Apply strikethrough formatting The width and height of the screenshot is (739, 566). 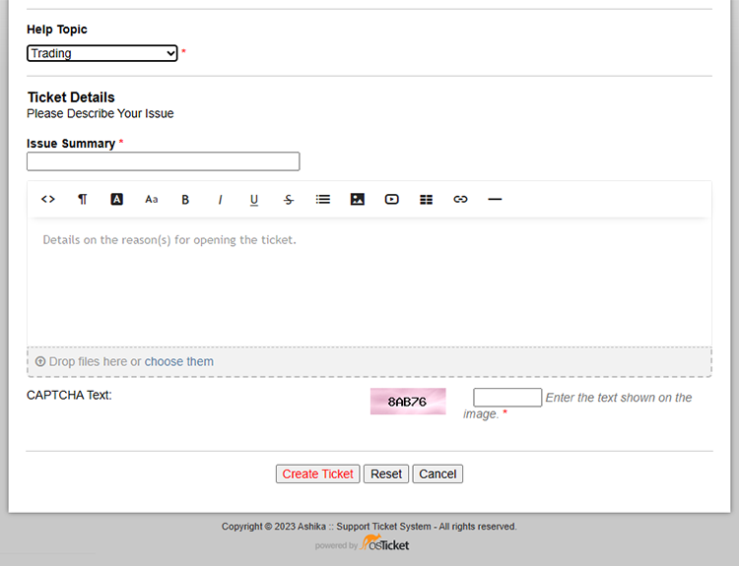tap(289, 199)
